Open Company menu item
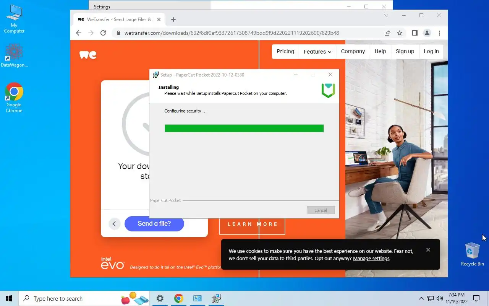Viewport: 489px width, 306px height. [353, 51]
